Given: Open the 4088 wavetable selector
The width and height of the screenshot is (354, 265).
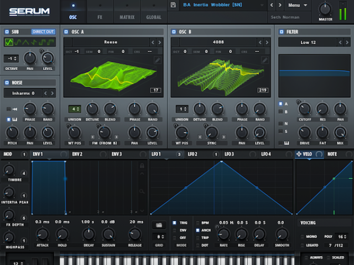Looking at the screenshot, I should (218, 42).
